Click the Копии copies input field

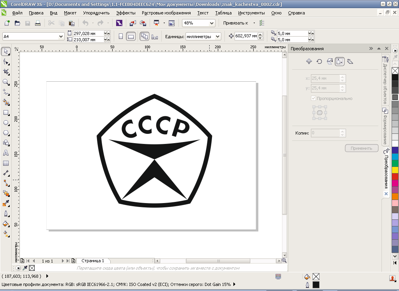point(326,133)
